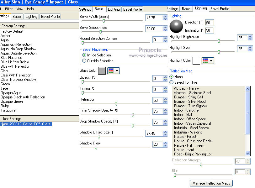Open the Settings tab in the middle panel
This screenshot has width=255, height=188.
click(x=85, y=9)
